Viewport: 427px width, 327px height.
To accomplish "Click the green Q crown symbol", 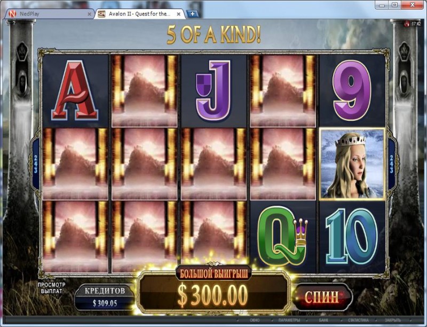I will (283, 236).
